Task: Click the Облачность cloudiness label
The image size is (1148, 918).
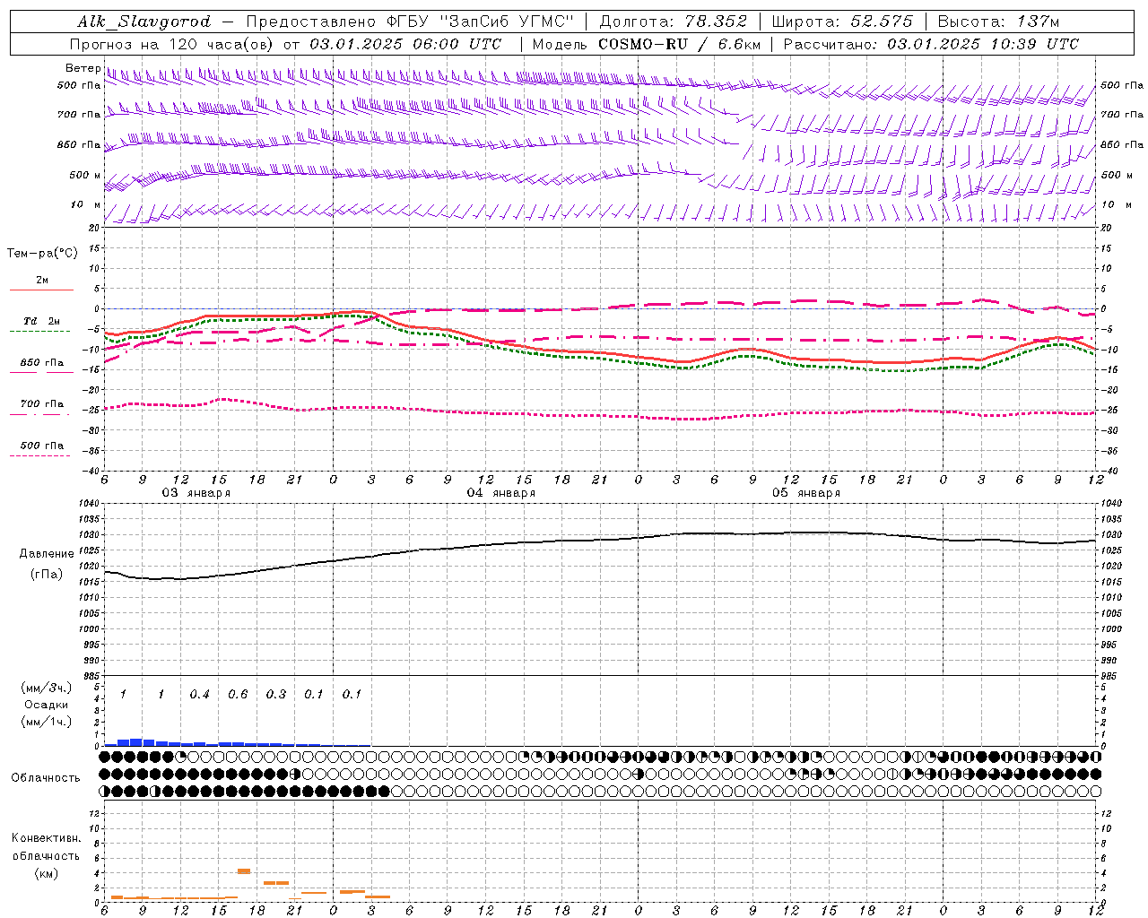Action: point(46,778)
